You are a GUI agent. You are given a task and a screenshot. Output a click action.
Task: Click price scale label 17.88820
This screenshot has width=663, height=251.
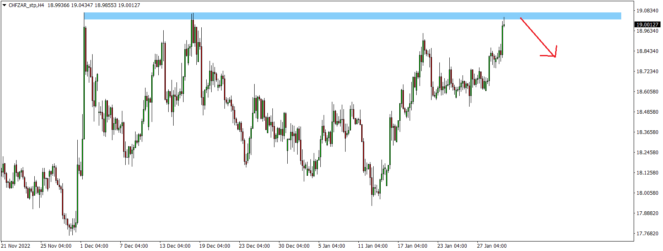(x=647, y=213)
